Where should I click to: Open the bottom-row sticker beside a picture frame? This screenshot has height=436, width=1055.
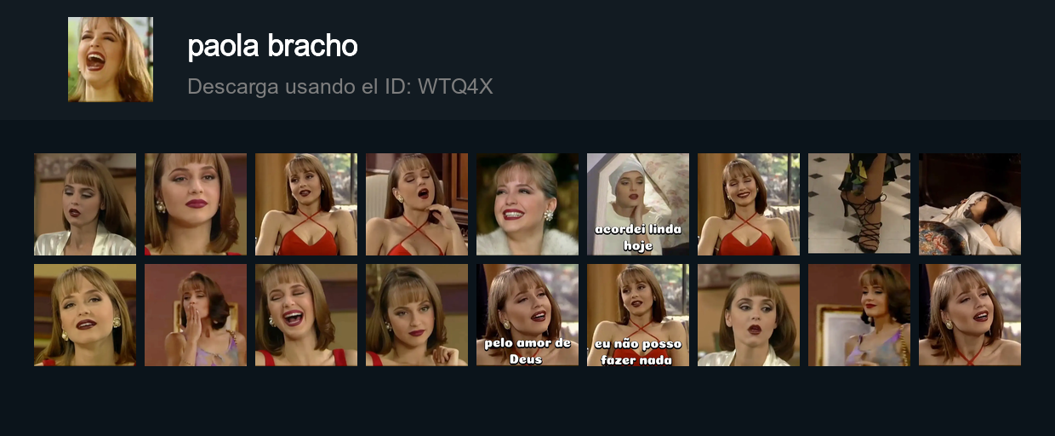pos(859,315)
